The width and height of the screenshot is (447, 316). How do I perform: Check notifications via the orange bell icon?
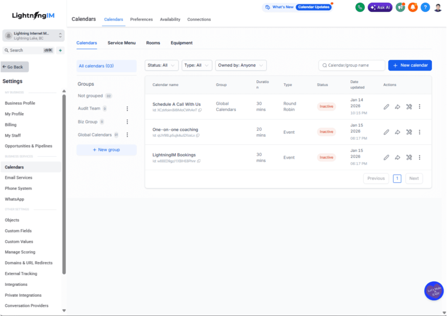413,7
